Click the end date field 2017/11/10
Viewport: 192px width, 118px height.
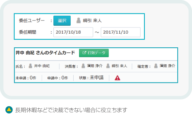tap(121, 32)
